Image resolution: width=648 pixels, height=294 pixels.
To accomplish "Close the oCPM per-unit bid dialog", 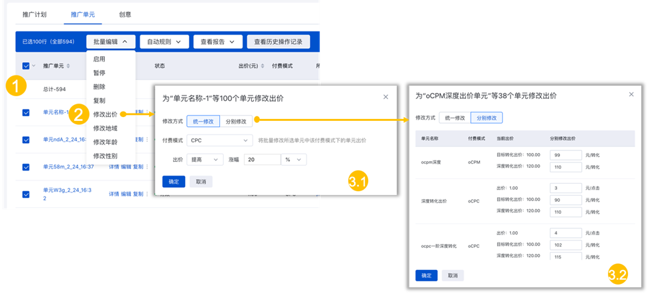I will tap(631, 94).
